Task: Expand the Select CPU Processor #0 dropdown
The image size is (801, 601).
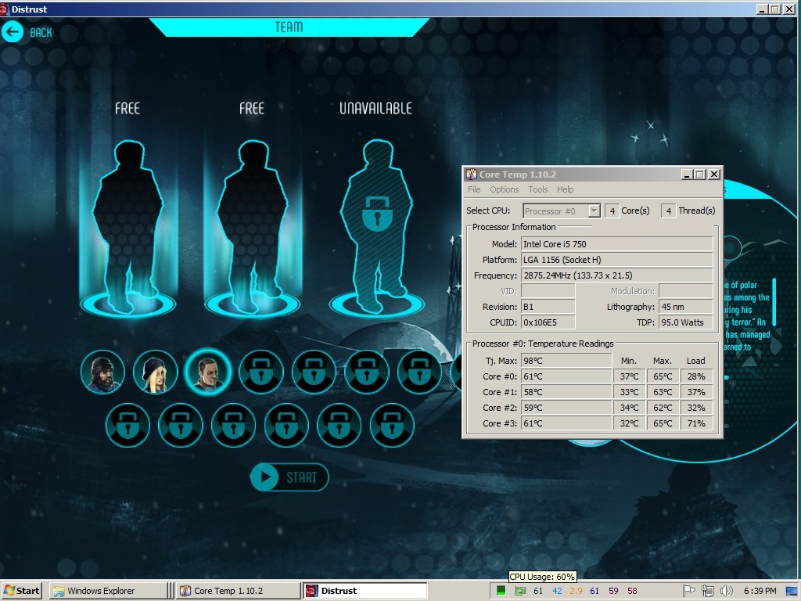Action: coord(594,211)
